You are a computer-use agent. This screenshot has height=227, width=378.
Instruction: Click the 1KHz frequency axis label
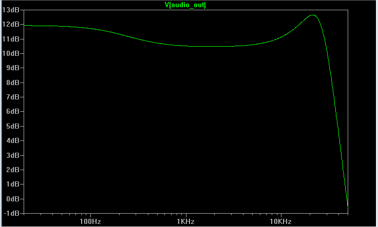point(185,222)
